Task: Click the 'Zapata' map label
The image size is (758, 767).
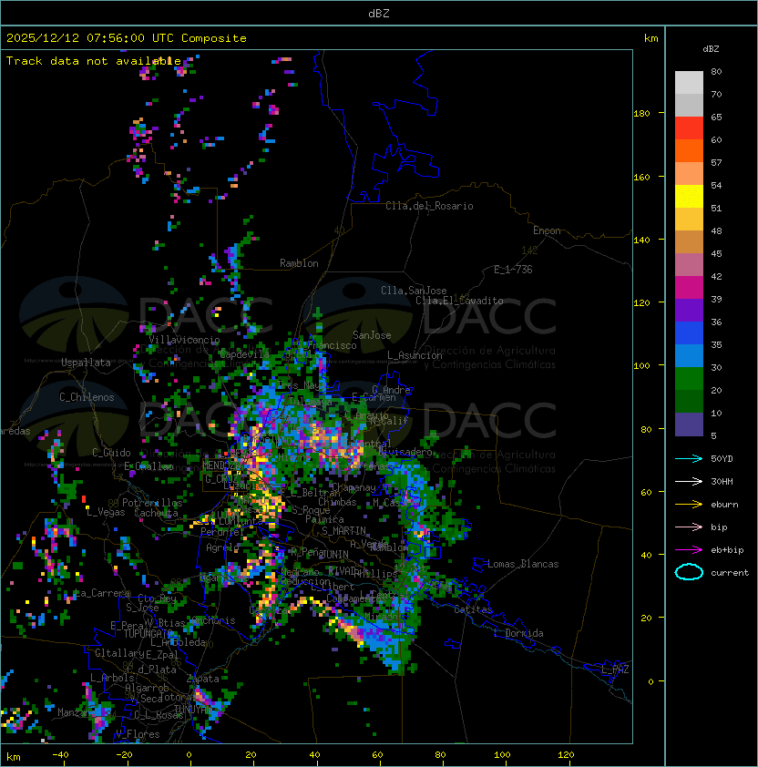Action: [x=202, y=679]
